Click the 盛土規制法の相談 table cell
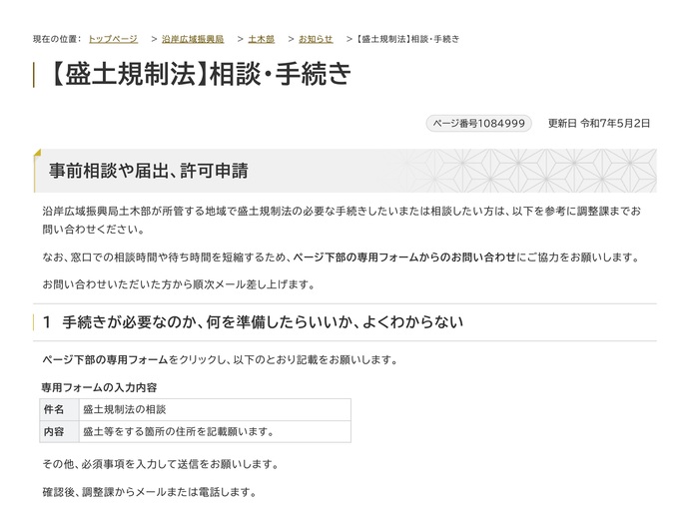 pos(215,410)
